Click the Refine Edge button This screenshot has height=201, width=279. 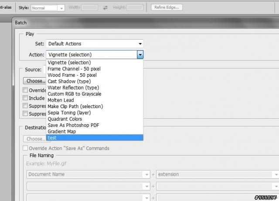click(167, 7)
